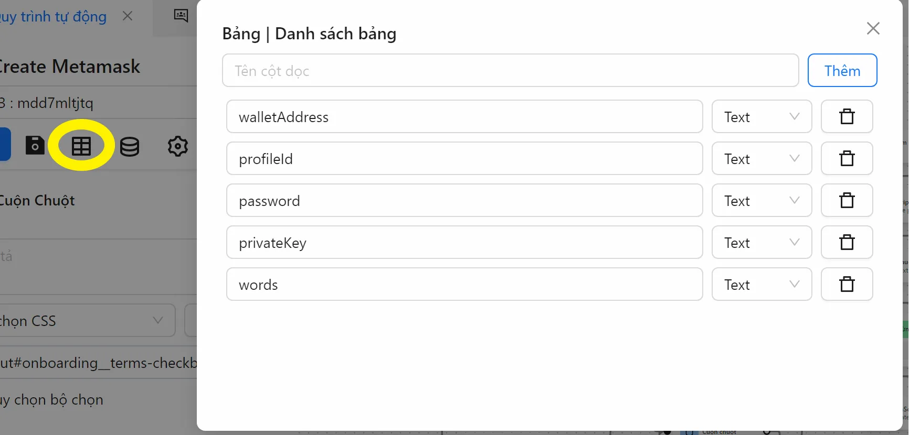Open the database storage icon
Viewport: 909px width, 435px height.
(x=130, y=147)
